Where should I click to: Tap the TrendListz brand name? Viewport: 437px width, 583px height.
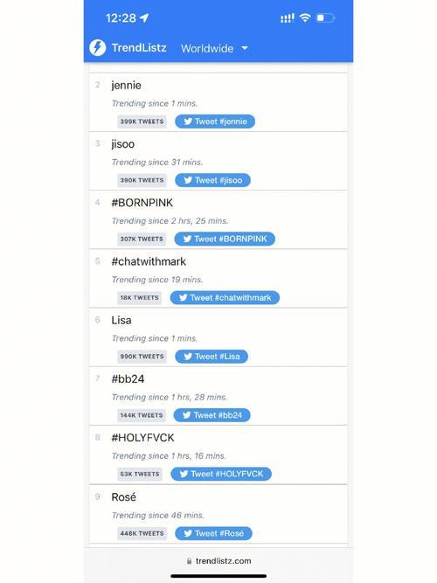click(139, 47)
